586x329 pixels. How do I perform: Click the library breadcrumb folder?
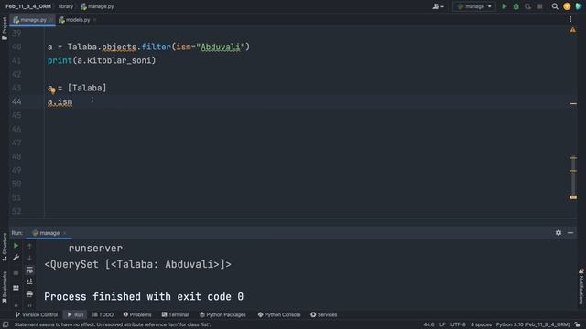(x=66, y=6)
